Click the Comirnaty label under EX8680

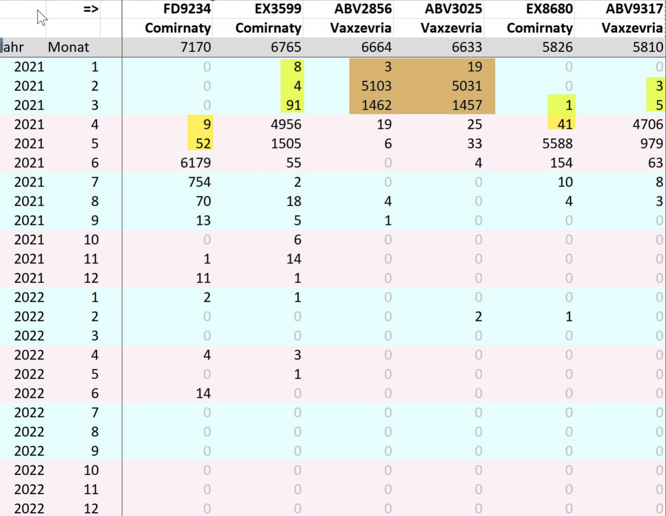click(x=539, y=28)
